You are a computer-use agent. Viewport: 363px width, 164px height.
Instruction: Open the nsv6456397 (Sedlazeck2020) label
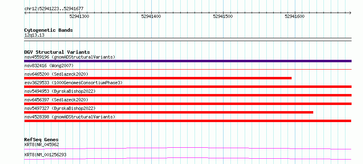coord(56,100)
